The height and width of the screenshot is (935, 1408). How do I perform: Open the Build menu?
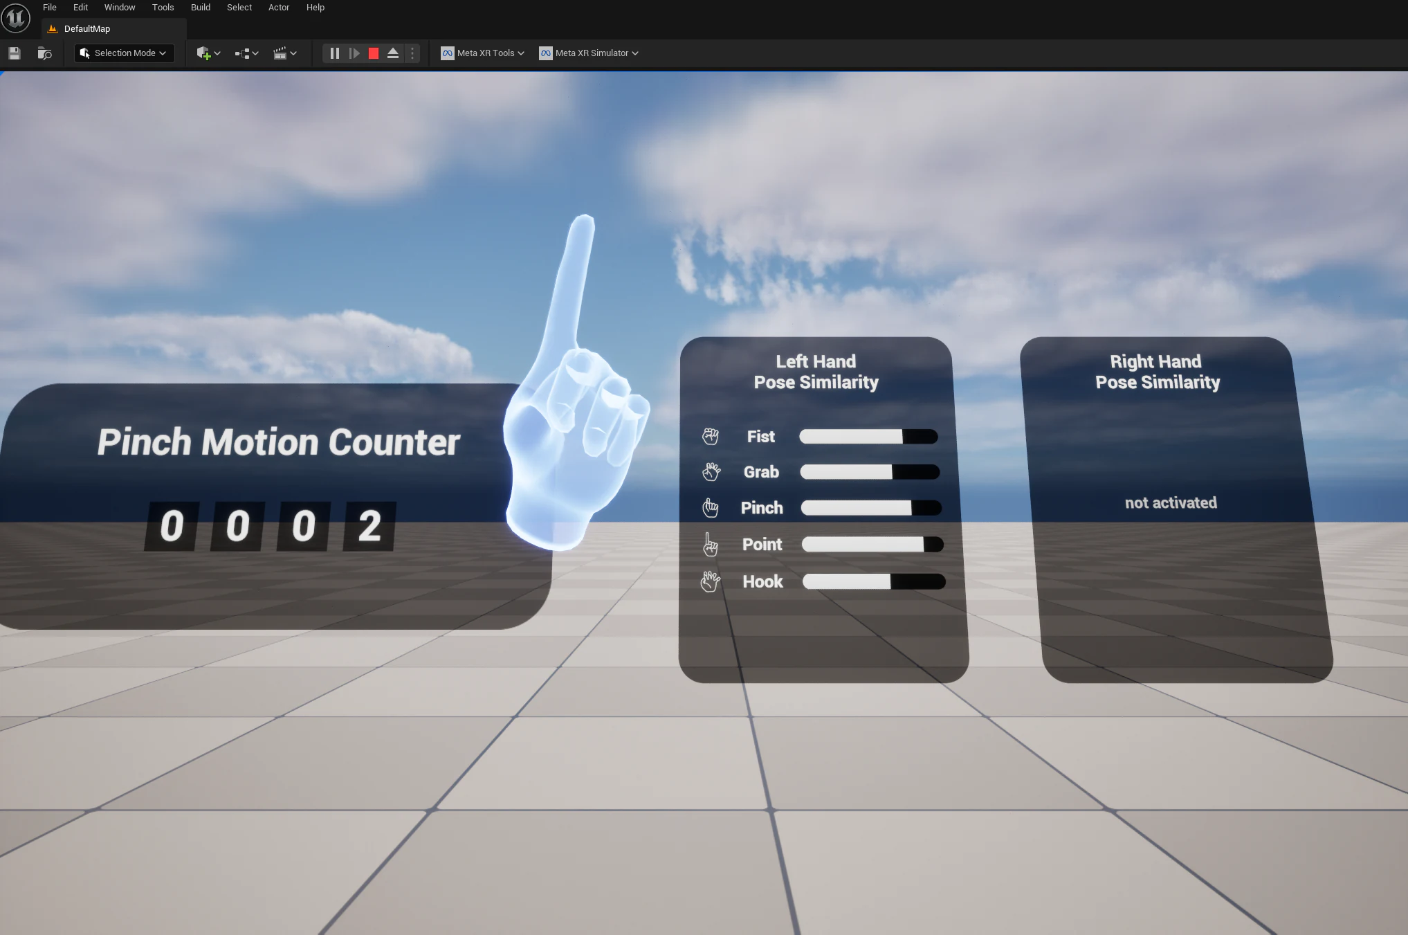201,8
